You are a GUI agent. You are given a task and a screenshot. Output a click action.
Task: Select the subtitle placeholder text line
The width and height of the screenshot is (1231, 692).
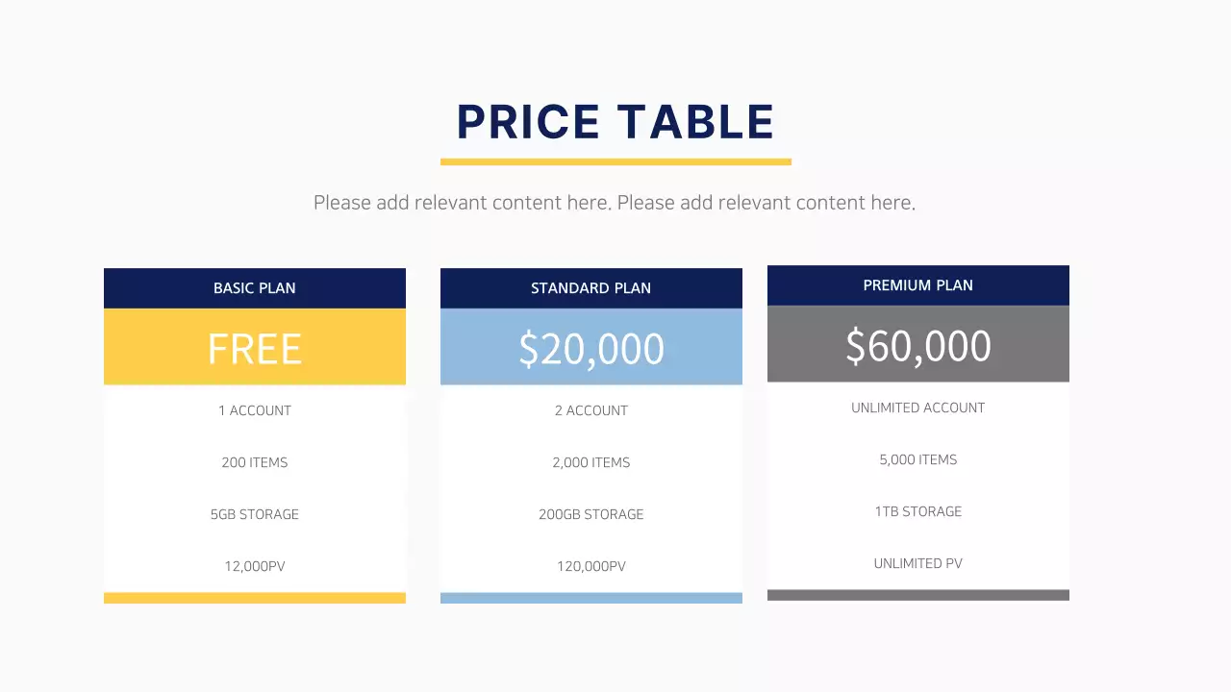coord(615,203)
